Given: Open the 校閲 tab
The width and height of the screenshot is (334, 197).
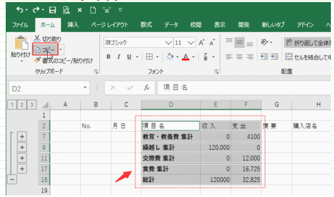Looking at the screenshot, I should [x=196, y=25].
